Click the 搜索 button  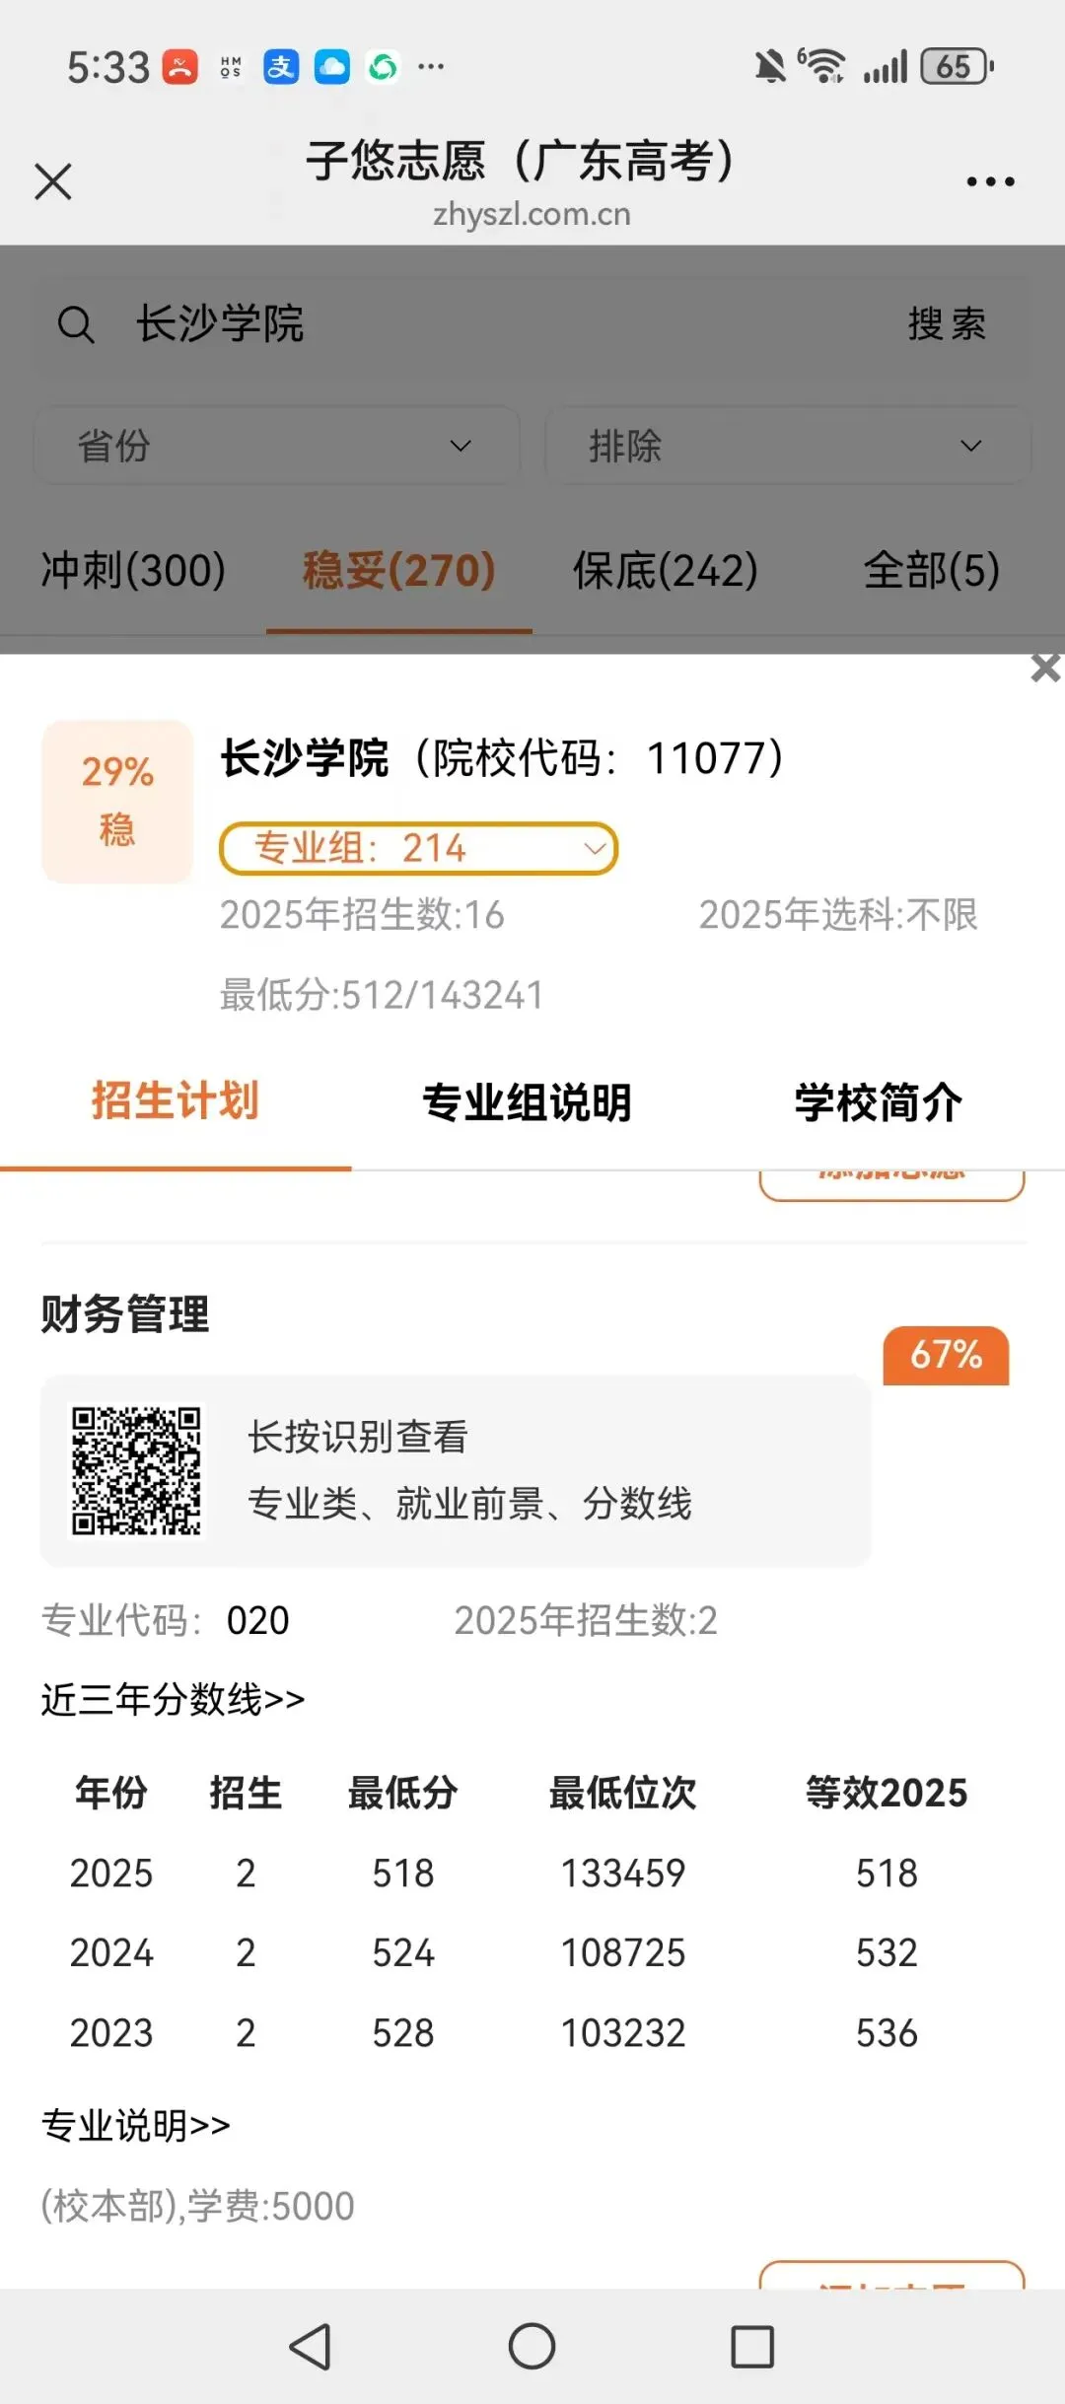pos(947,324)
